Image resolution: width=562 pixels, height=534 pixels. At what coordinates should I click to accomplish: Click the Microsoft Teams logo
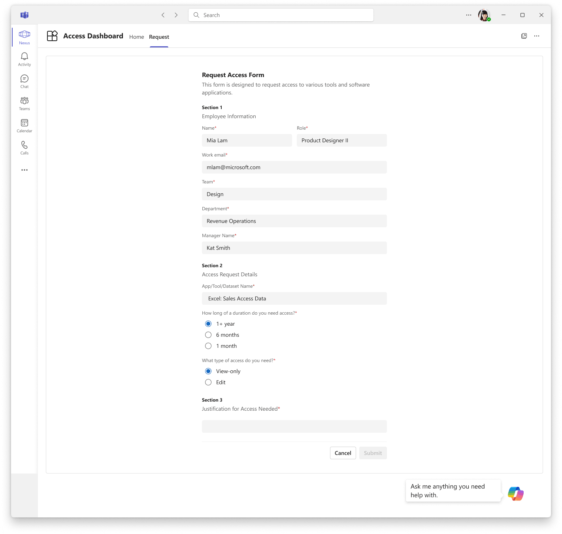(x=25, y=15)
